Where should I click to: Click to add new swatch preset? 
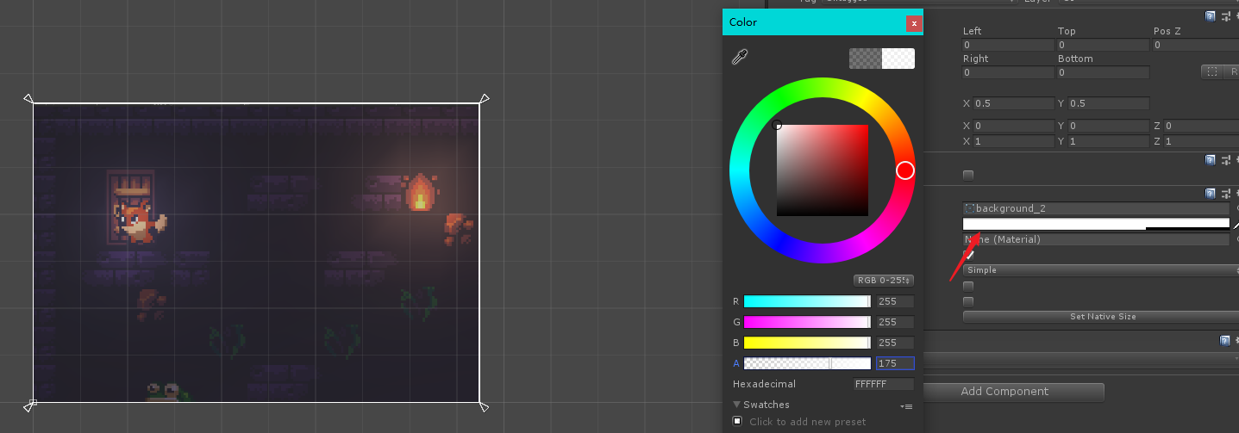pyautogui.click(x=737, y=421)
